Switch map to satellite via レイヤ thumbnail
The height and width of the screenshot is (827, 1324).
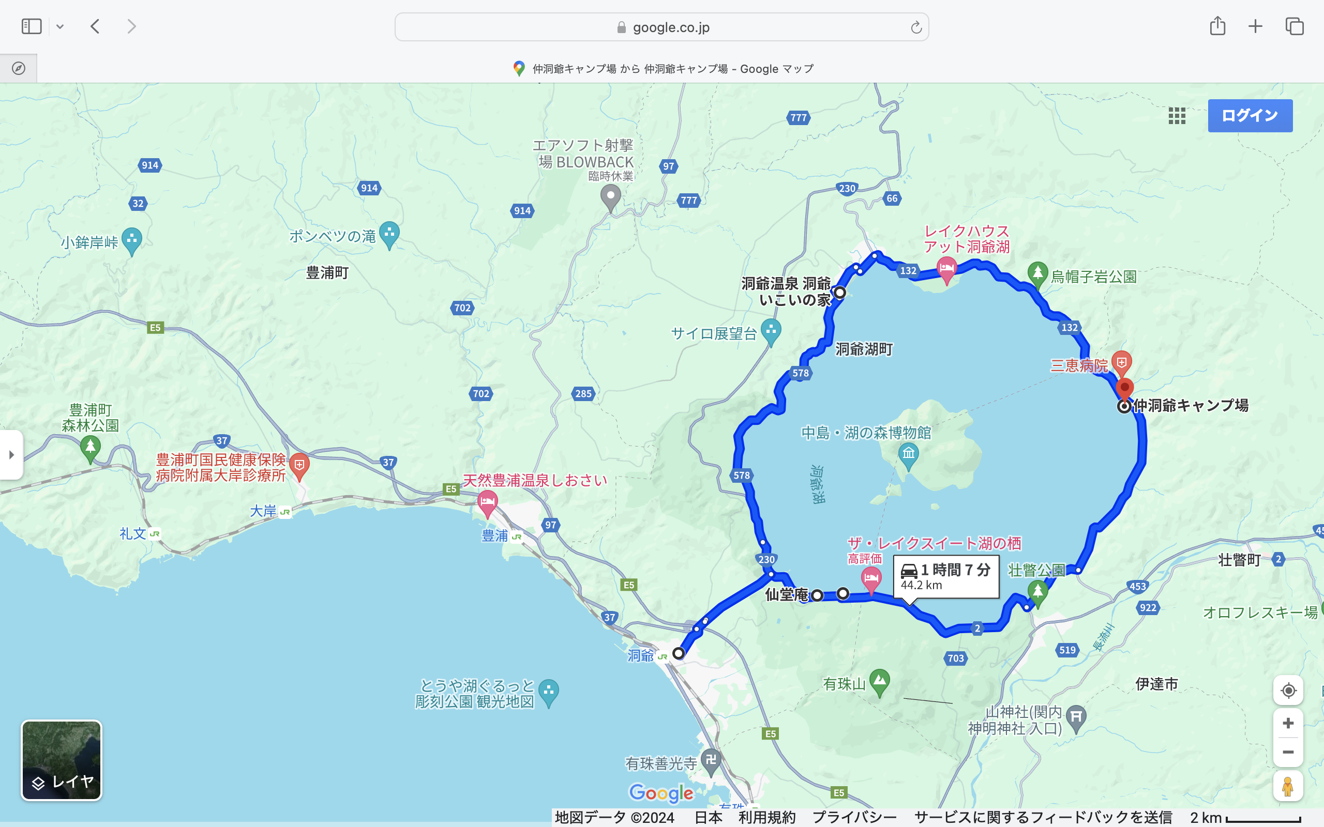coord(61,760)
